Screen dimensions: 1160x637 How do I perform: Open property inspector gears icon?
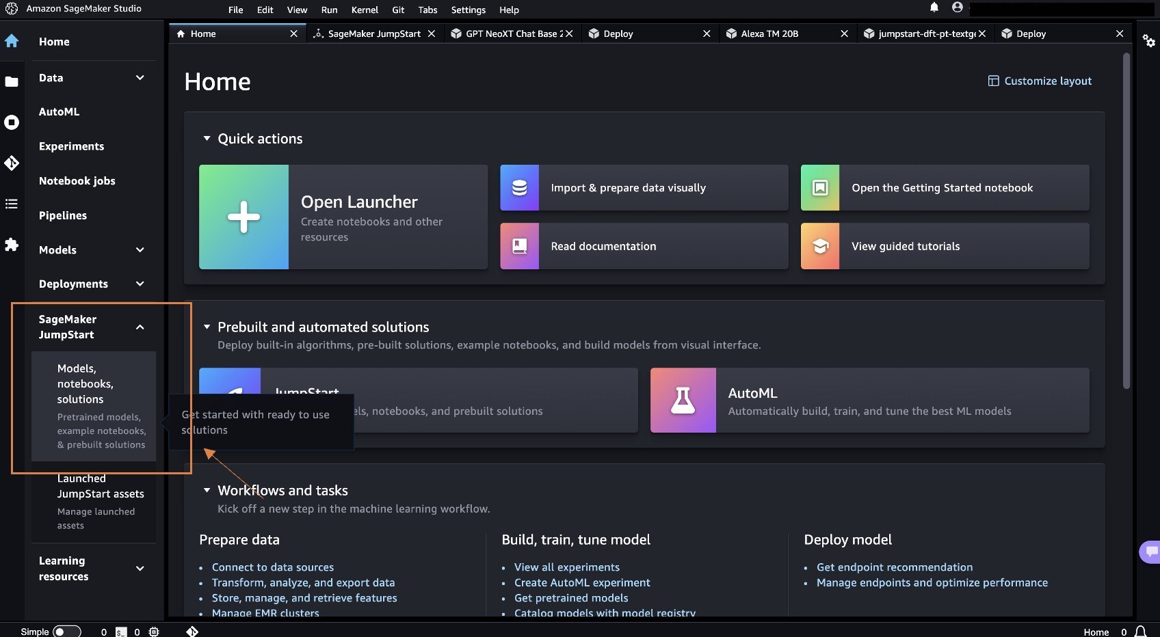click(1149, 41)
